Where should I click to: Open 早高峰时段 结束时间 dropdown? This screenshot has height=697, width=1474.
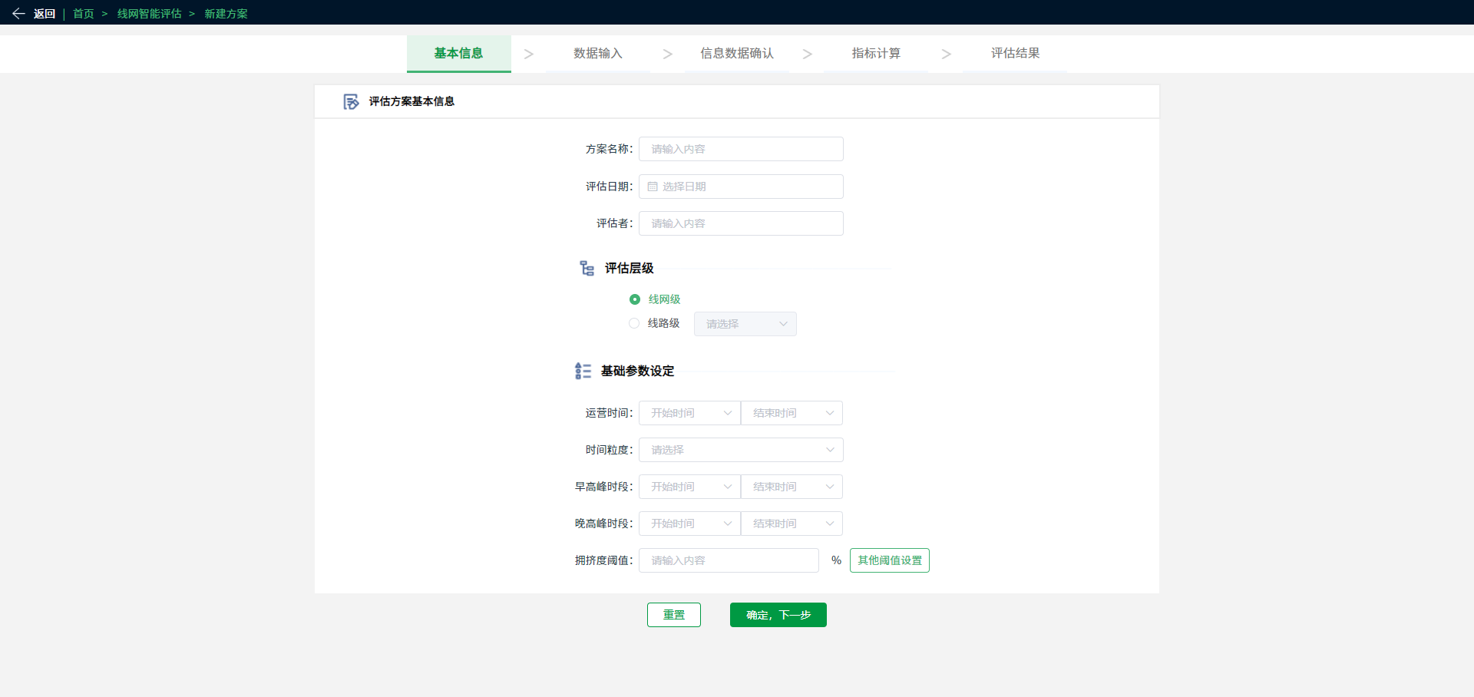click(792, 487)
